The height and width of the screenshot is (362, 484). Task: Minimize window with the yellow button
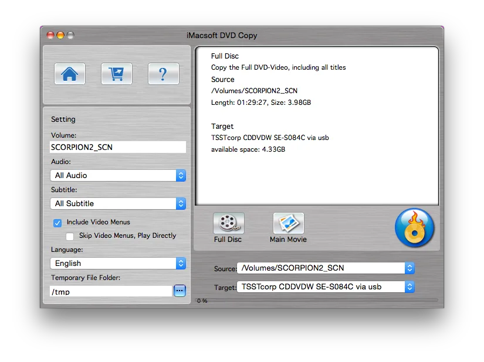click(60, 35)
